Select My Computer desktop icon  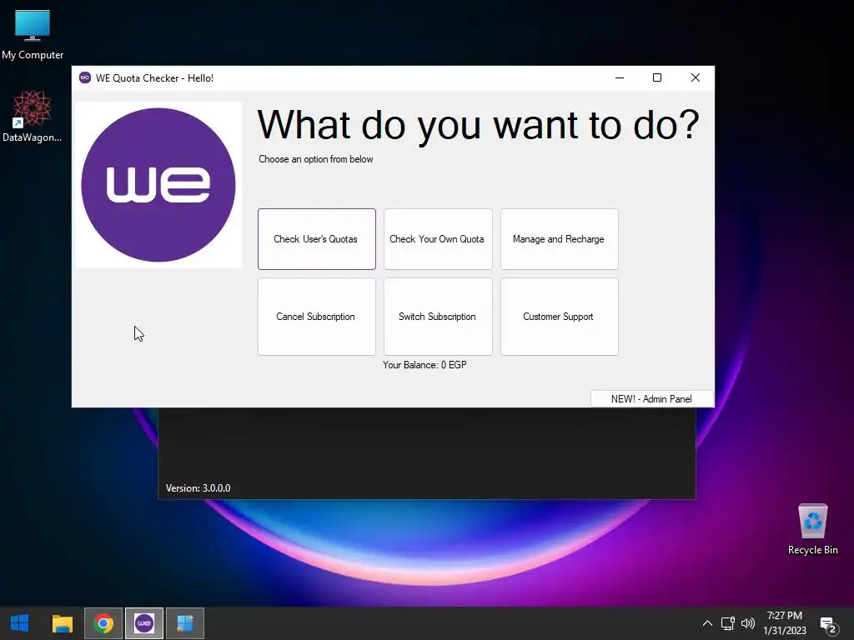pos(33,34)
